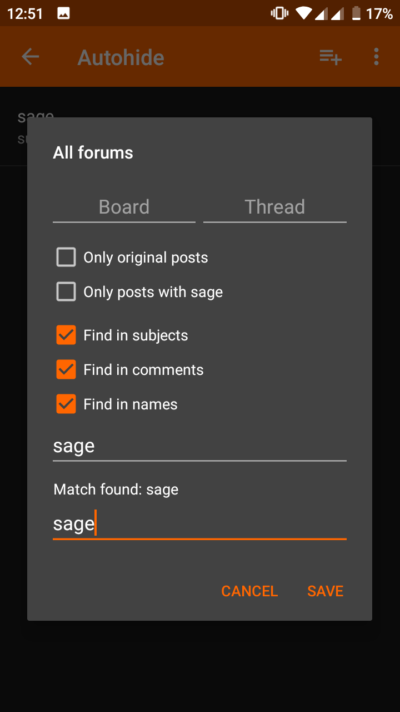Tap the Wi-Fi icon in status bar
Image resolution: width=400 pixels, height=712 pixels.
(303, 13)
